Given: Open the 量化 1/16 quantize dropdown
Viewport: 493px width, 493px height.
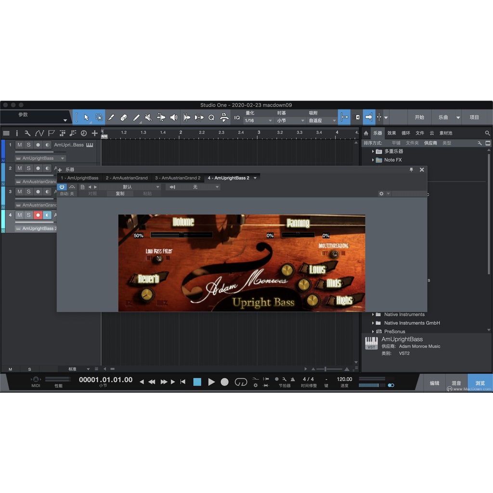Looking at the screenshot, I should (259, 120).
